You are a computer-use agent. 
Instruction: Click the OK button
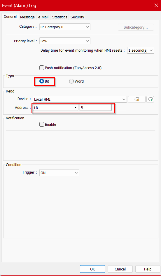[x=92, y=269]
